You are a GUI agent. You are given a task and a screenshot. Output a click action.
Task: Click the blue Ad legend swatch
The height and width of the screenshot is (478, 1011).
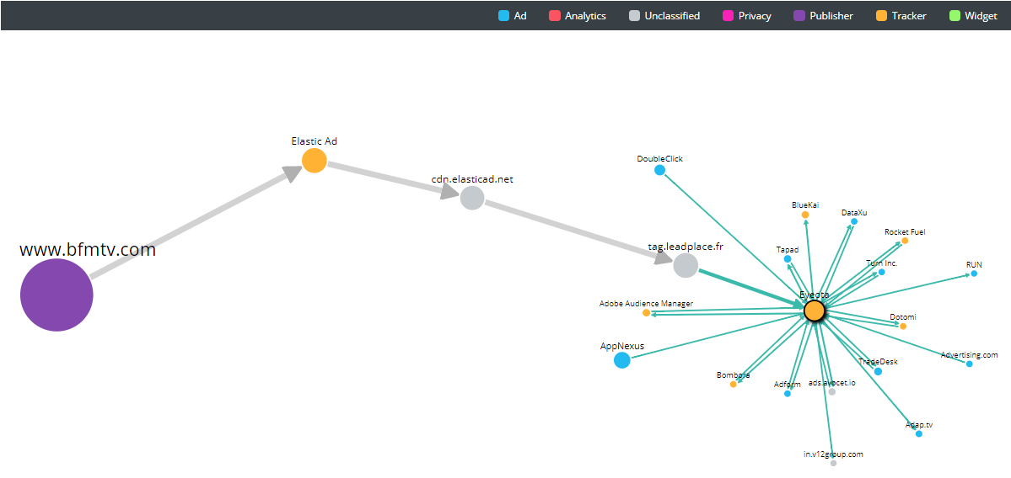[503, 16]
